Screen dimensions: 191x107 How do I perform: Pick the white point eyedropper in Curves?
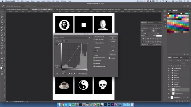pyautogui.click(x=74, y=74)
